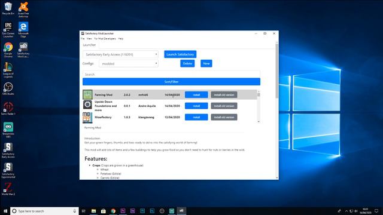Click the Mod Launcher taskbar icon
Image resolution: width=383 pixels, height=215 pixels.
pos(181,211)
